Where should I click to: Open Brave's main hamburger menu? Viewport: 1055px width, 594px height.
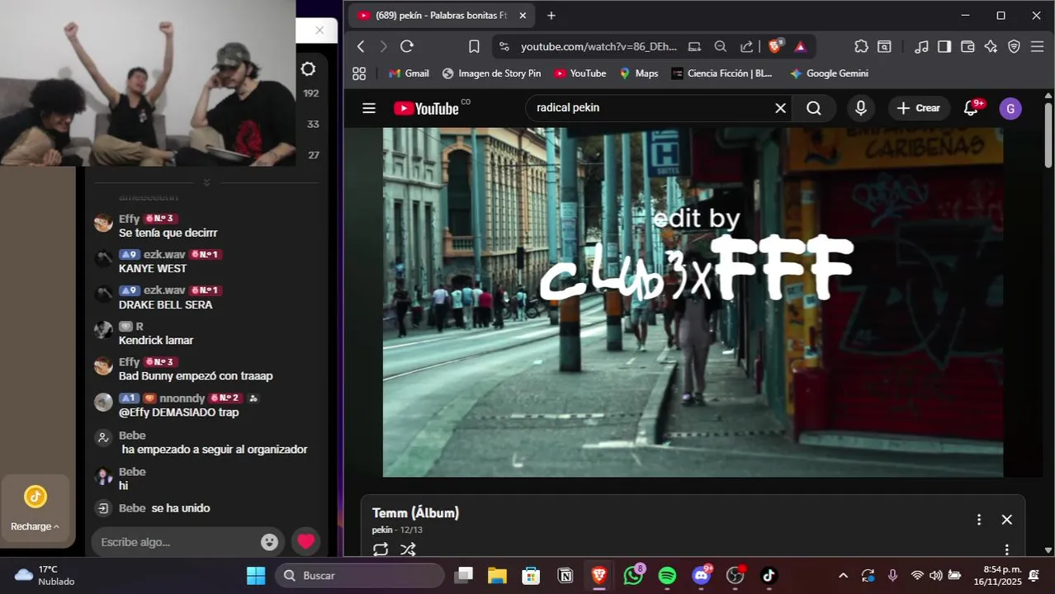pos(1038,46)
